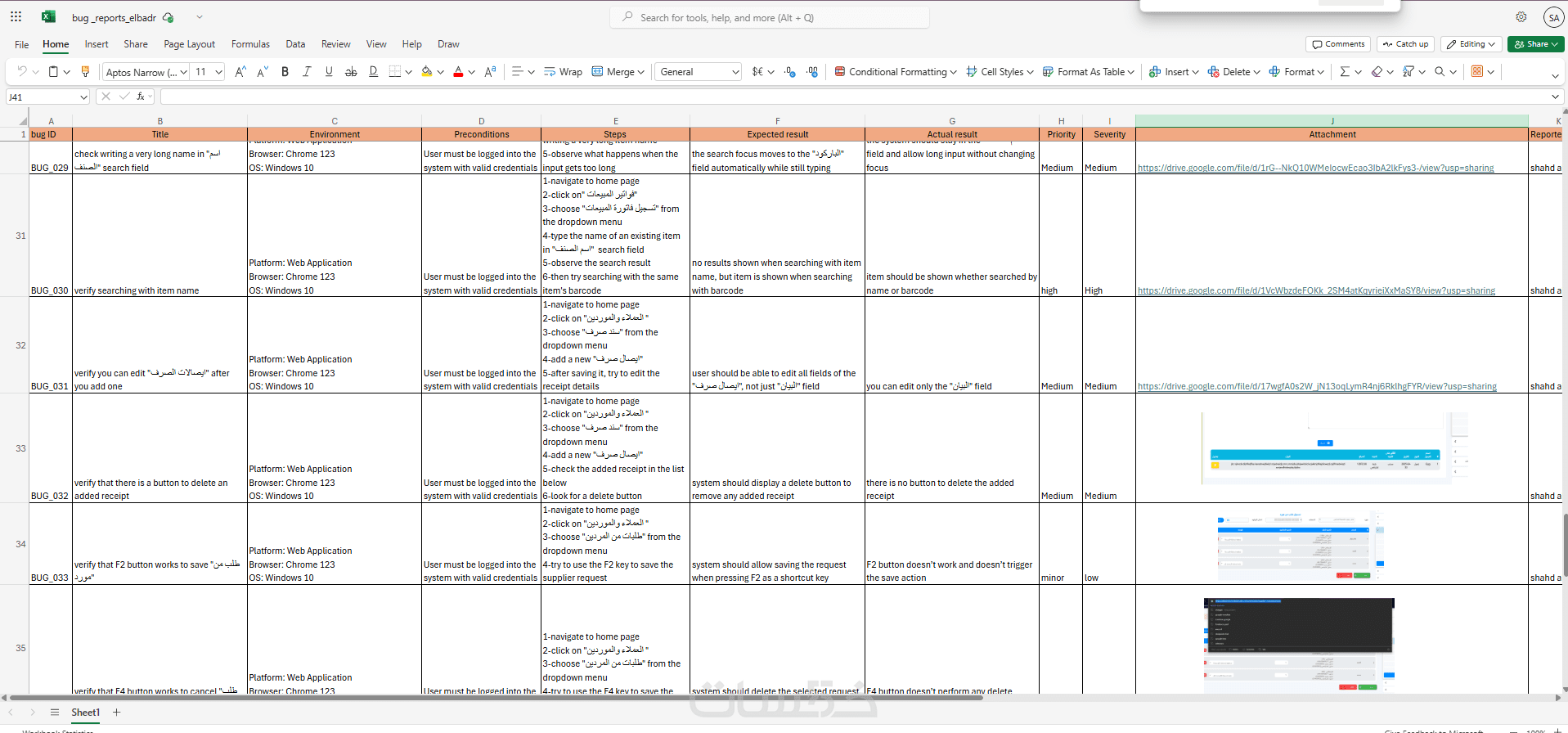The width and height of the screenshot is (1568, 733).
Task: Expand the formula bar
Action: click(x=1555, y=97)
